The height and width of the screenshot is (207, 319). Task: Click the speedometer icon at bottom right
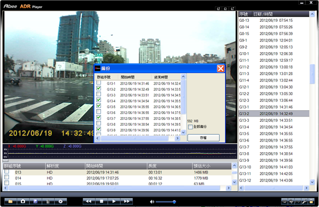(x=284, y=202)
